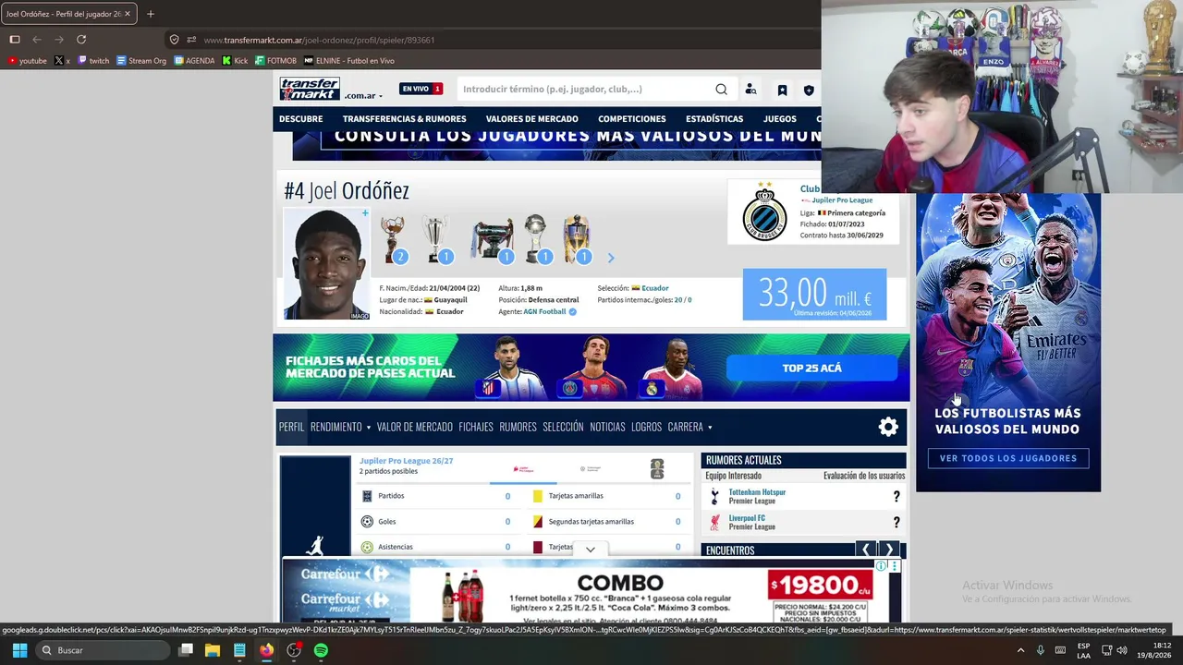
Task: Switch to the LOGROS tab
Action: pyautogui.click(x=646, y=427)
